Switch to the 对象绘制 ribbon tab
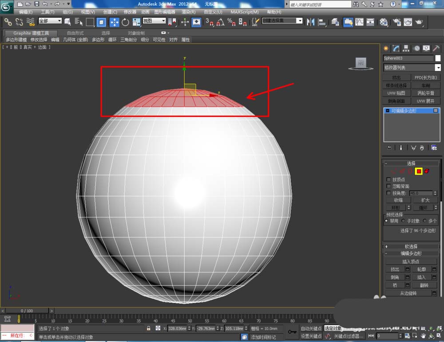444x342 pixels. [136, 33]
